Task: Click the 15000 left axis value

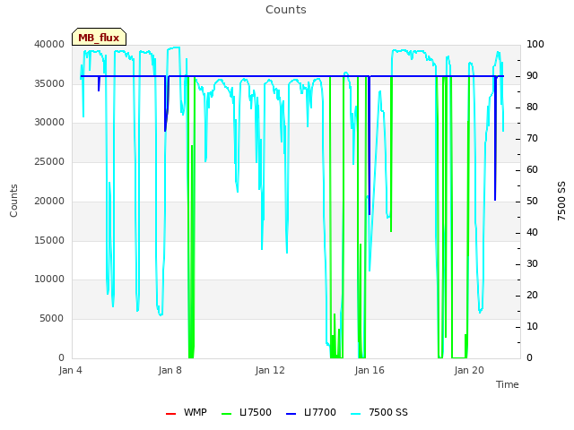Action: coord(49,241)
